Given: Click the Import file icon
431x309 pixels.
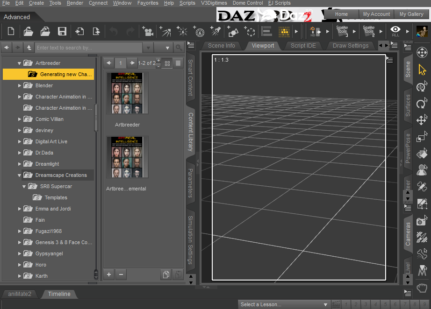Looking at the screenshot, I should coord(79,31).
